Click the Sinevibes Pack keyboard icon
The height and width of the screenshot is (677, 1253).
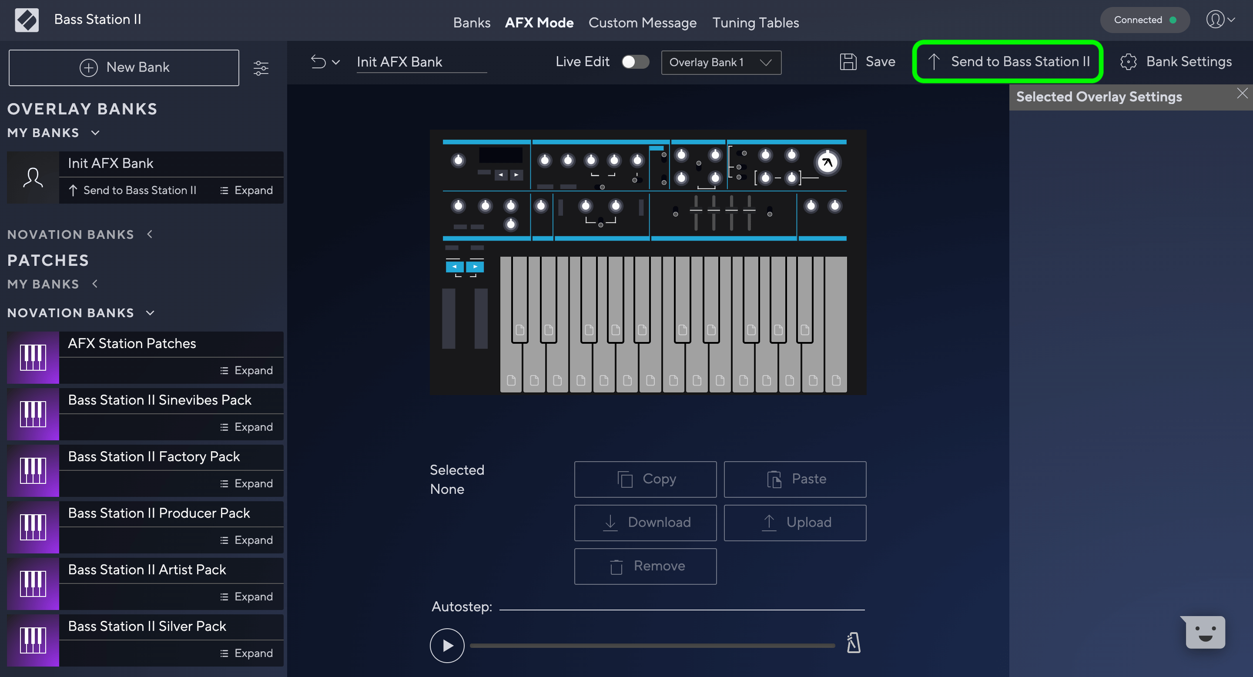[33, 414]
